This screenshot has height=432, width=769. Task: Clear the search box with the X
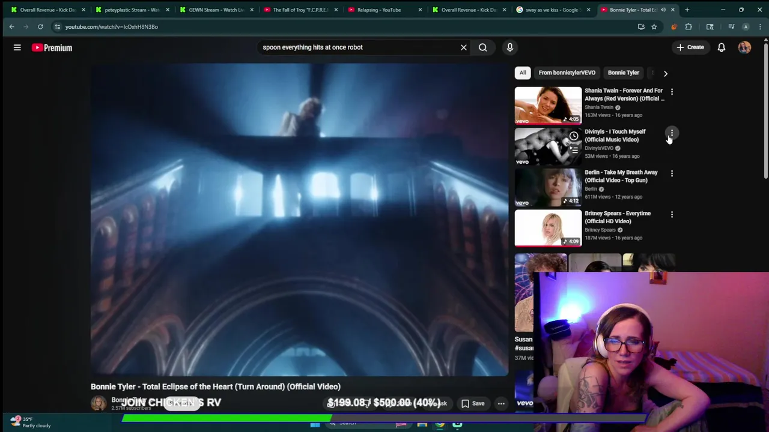[x=464, y=47]
